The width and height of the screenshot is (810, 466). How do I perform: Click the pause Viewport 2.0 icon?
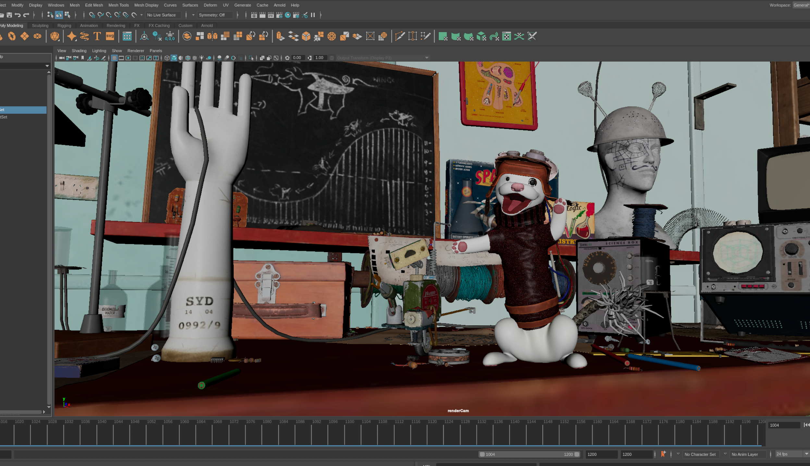pyautogui.click(x=313, y=15)
